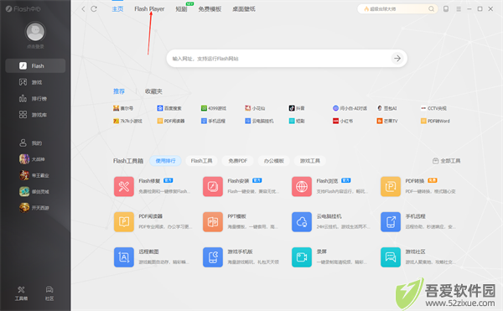Screen dimensions: 503x311
Task: Switch to the 主页 tab
Action: [x=117, y=9]
